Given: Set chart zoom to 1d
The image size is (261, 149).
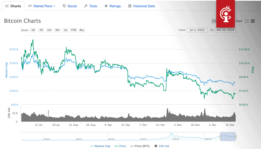Looking at the screenshot, I should tap(33, 30).
